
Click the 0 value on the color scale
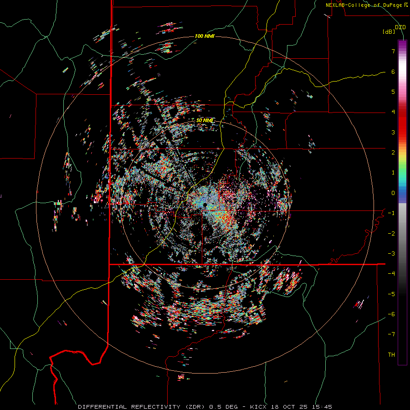(393, 193)
